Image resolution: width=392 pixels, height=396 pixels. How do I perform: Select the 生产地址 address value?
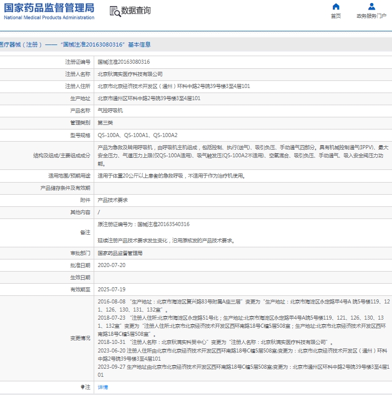click(x=149, y=98)
